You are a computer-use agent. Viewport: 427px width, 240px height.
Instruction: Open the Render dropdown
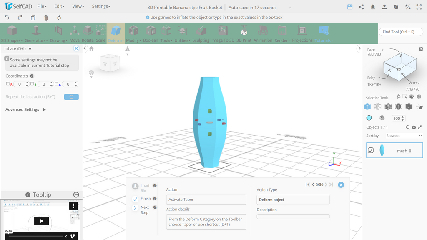tap(282, 34)
